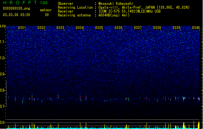Click the HROFFT 1.00 title text
Image resolution: width=203 pixels, height=129 pixels.
coord(25,3)
